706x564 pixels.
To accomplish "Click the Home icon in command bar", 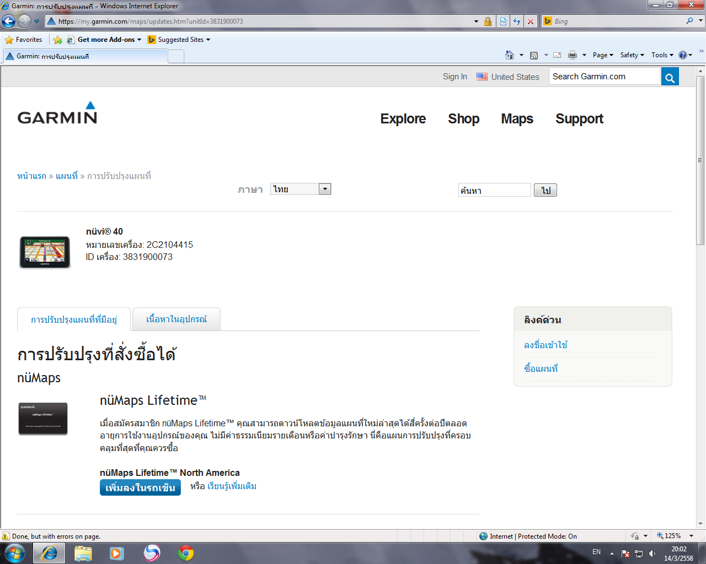I will [x=510, y=55].
